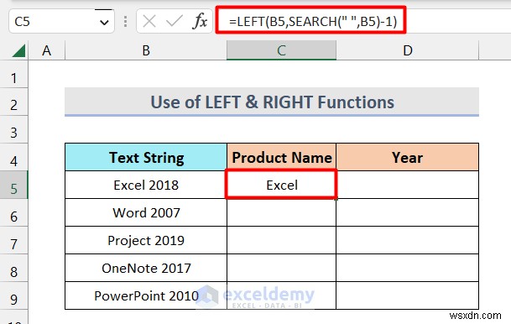Image resolution: width=511 pixels, height=324 pixels.
Task: Select column A header
Action: tap(47, 50)
